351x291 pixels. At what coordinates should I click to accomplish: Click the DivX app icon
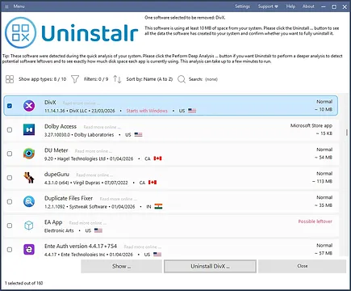29,106
